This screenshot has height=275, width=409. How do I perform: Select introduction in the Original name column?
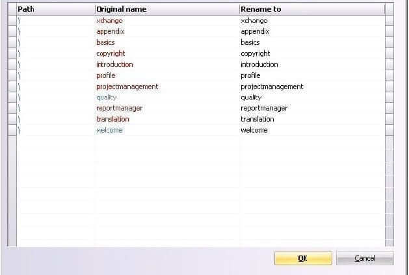tap(114, 64)
